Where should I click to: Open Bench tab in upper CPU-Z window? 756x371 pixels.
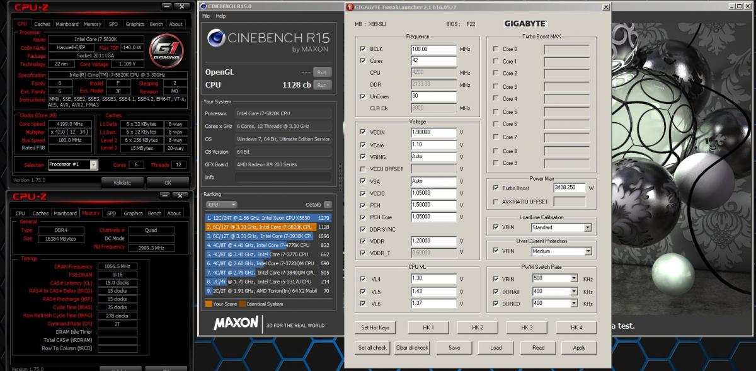tap(156, 24)
